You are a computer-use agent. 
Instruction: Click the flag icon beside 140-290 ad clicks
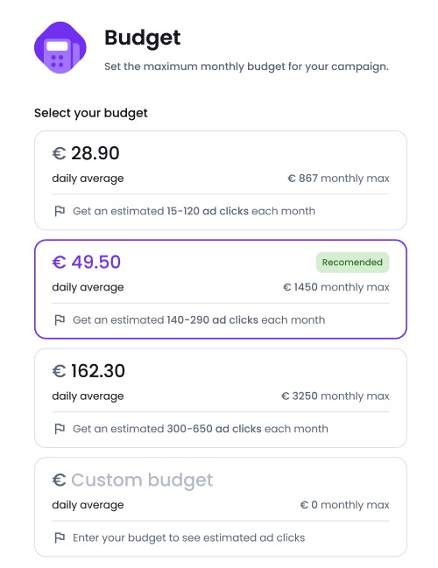point(60,319)
